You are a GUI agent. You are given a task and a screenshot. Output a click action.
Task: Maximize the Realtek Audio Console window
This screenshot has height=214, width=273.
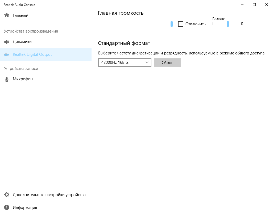coord(254,5)
